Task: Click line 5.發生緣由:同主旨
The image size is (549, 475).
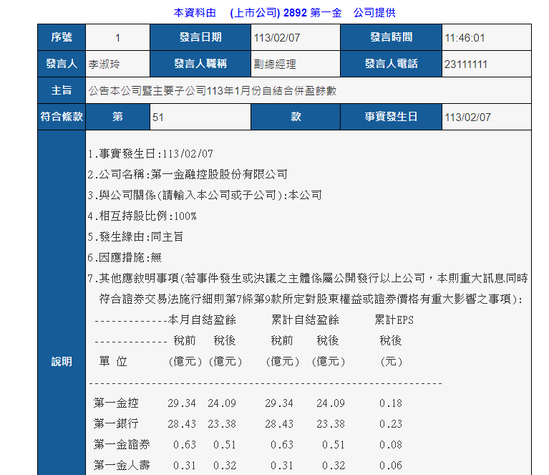Action: click(135, 236)
